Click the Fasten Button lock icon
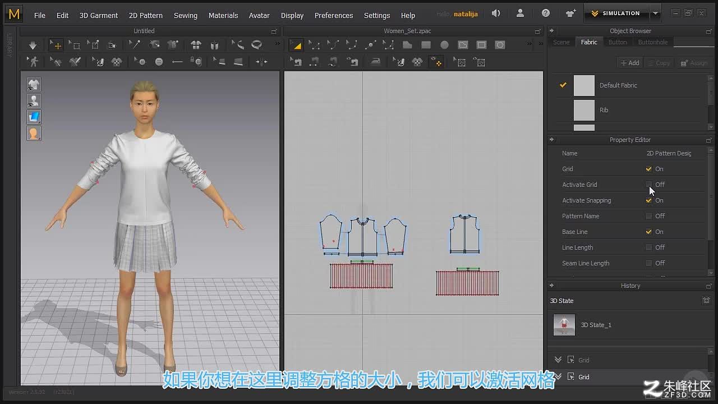This screenshot has height=404, width=718. tap(196, 62)
